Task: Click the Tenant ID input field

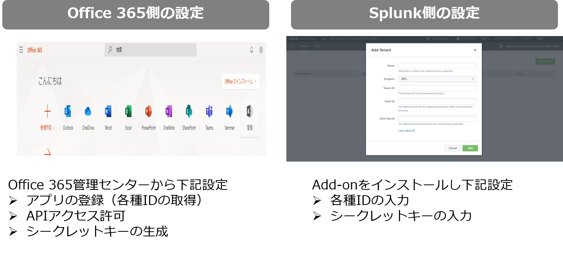Action: (437, 88)
